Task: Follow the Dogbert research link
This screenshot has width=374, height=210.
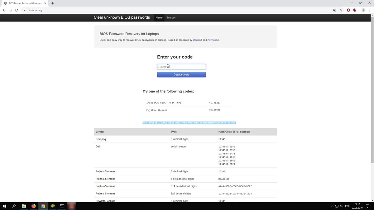Action: click(197, 40)
